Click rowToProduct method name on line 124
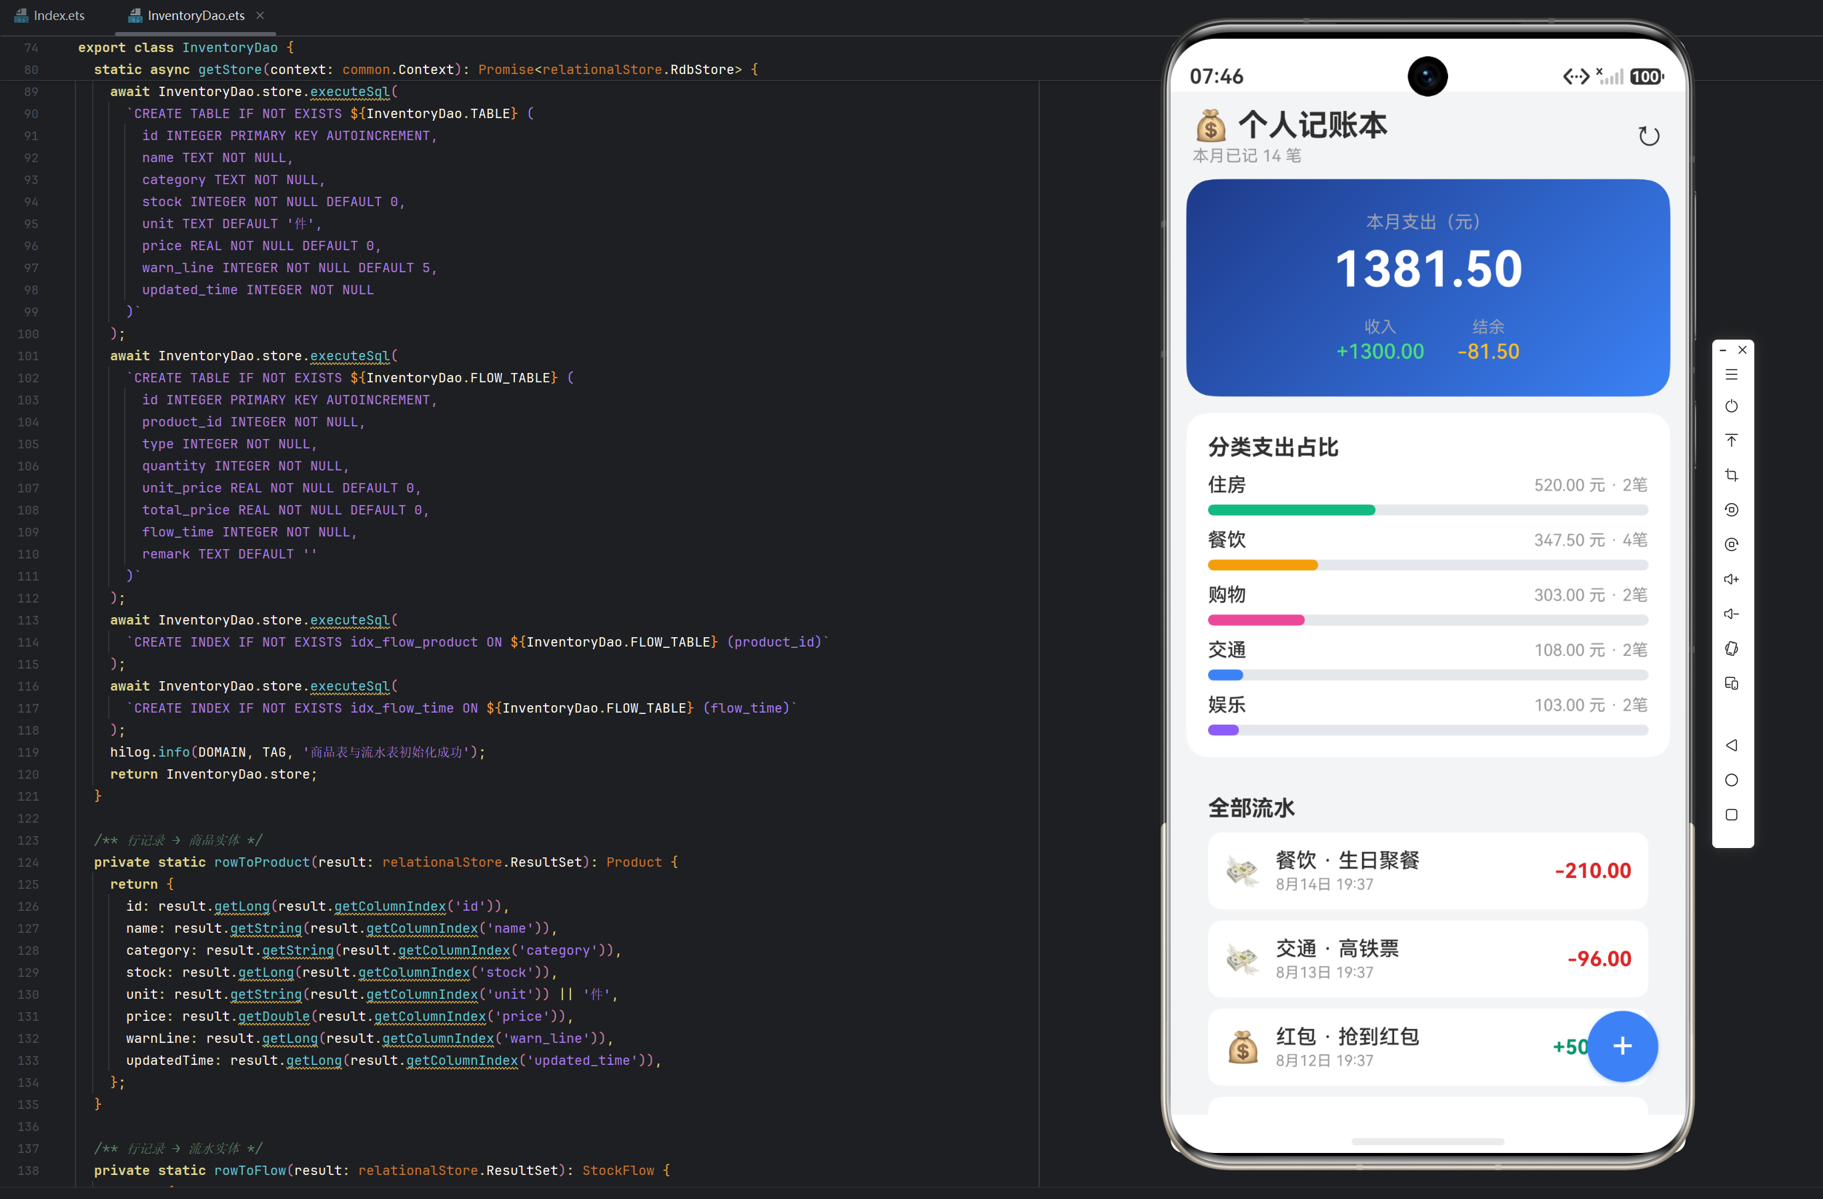 click(261, 863)
